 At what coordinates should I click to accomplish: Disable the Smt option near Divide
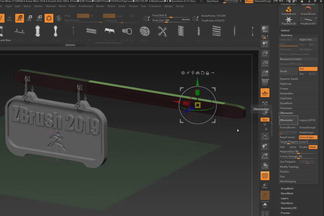tap(308, 69)
